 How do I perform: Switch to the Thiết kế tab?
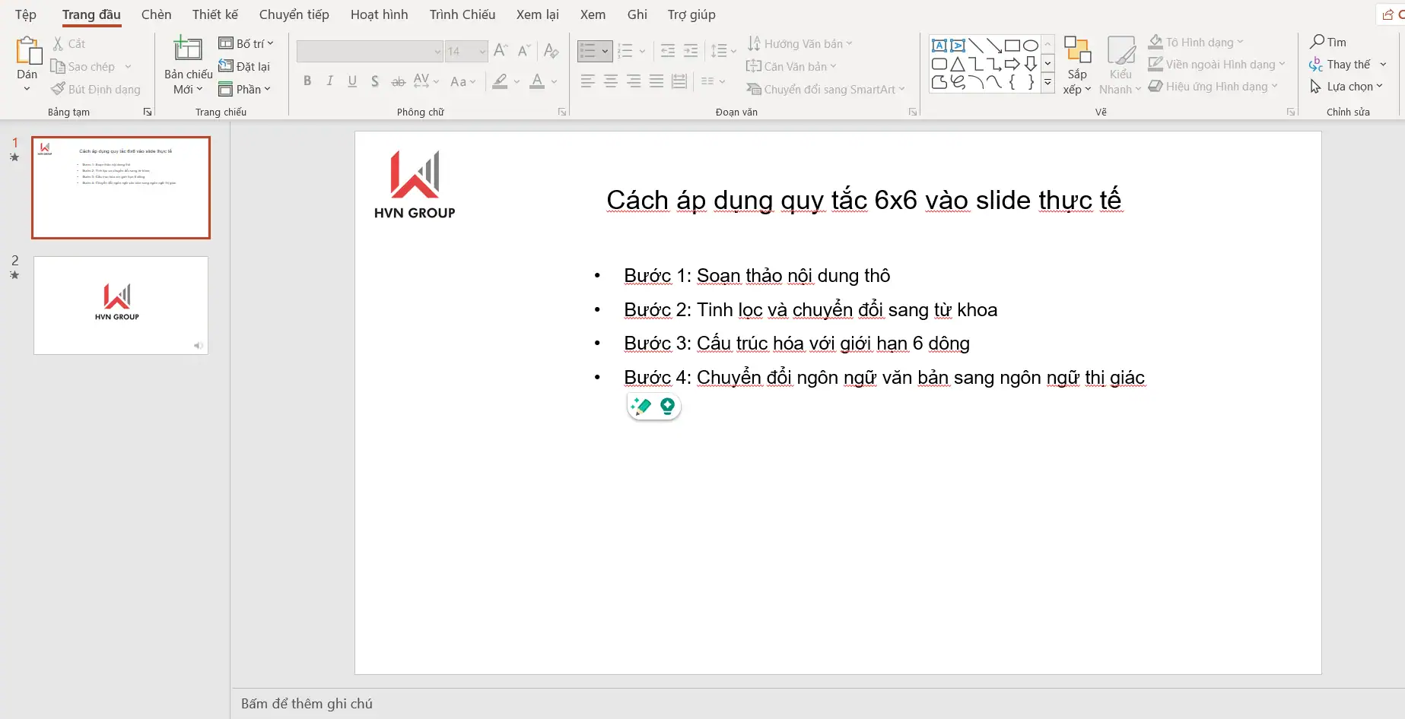click(215, 14)
